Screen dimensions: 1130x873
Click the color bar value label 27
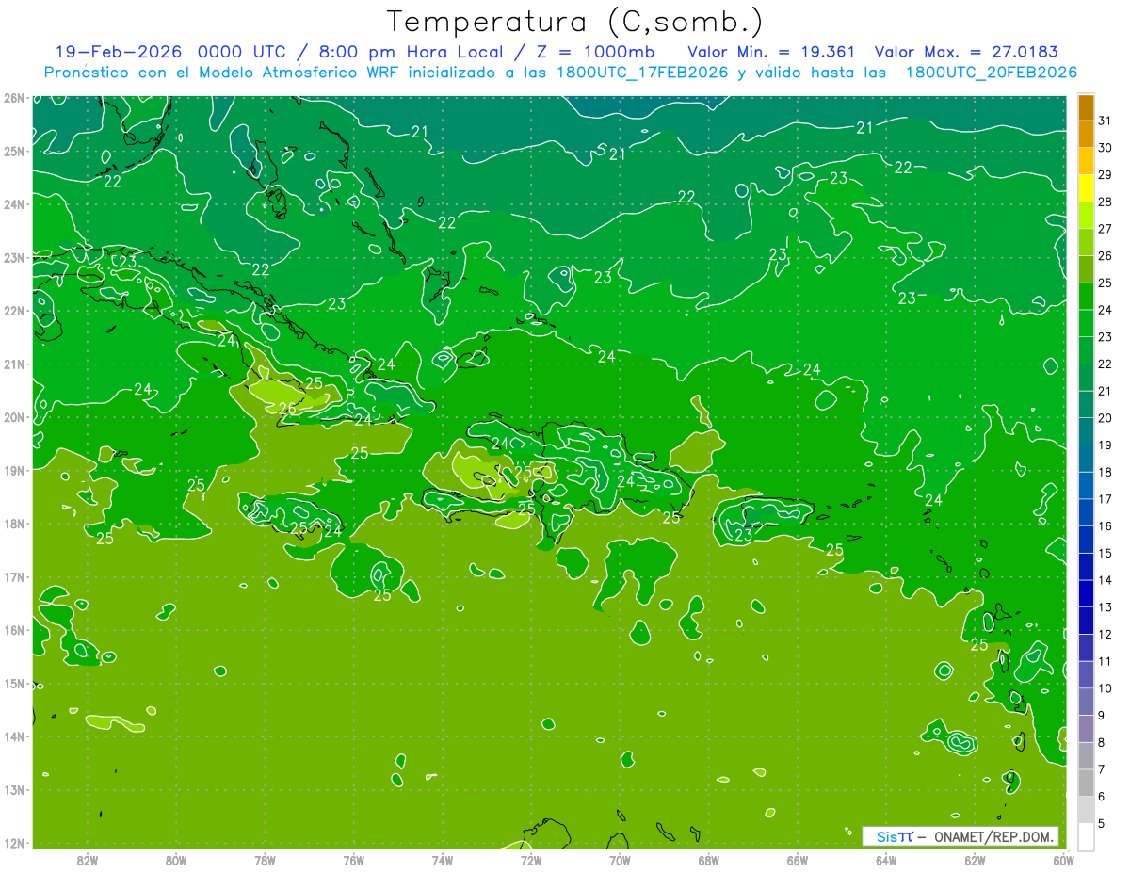pyautogui.click(x=1105, y=229)
